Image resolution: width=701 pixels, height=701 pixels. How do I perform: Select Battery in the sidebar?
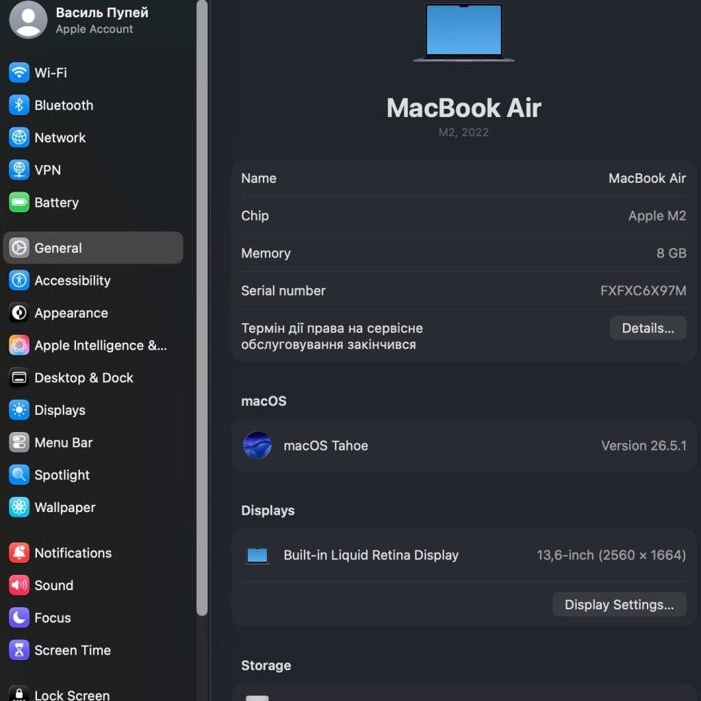tap(93, 203)
